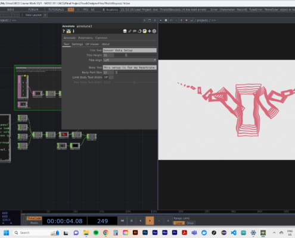This screenshot has width=295, height=238.
Task: Click the stacked database icon in parameter header
Action: tap(125, 31)
